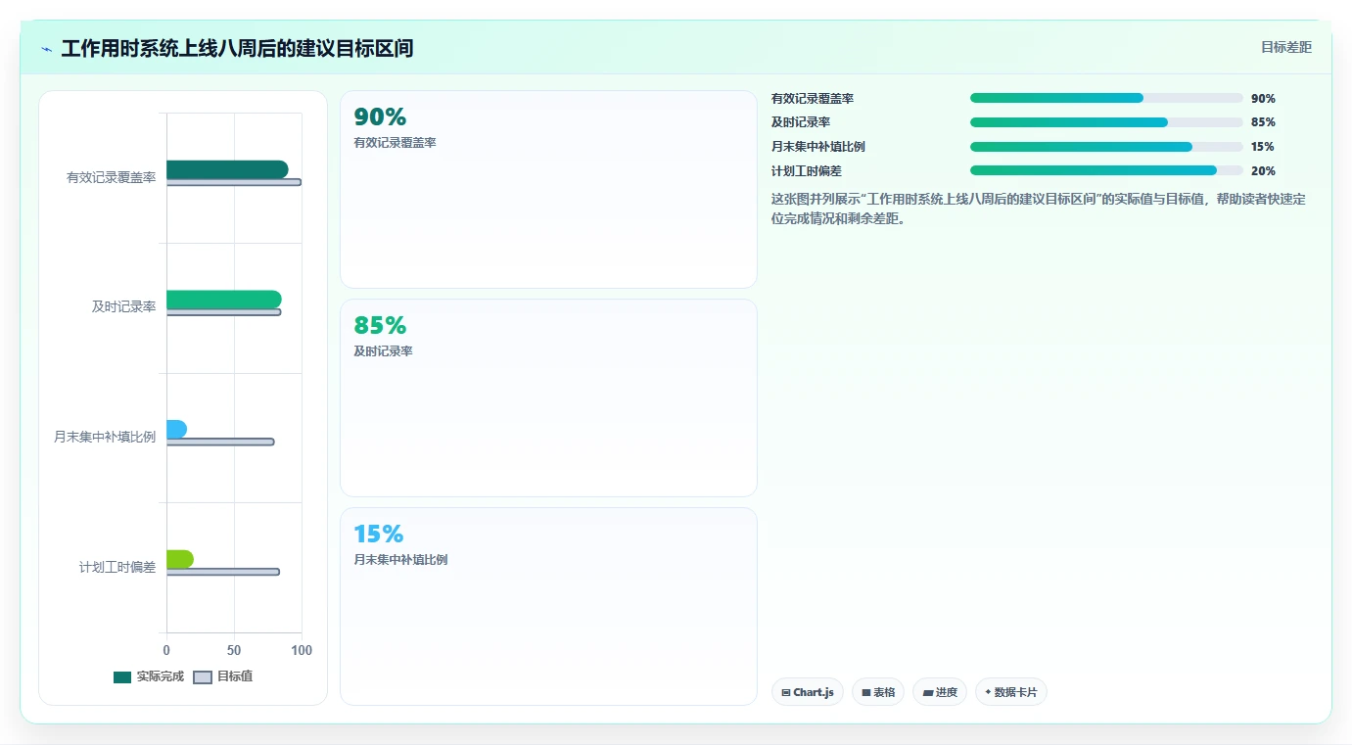This screenshot has width=1352, height=745.
Task: Click the description paragraph starting 这张图并列展示
Action: 1039,209
